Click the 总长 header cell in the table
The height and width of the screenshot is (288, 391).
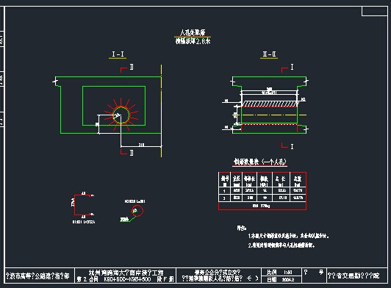(281, 180)
